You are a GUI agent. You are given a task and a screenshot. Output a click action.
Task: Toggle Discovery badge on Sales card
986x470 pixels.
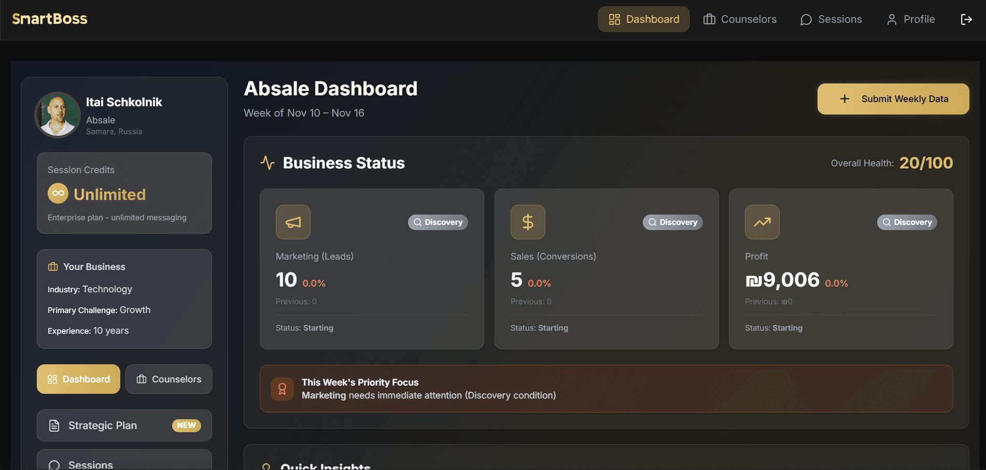(x=672, y=222)
